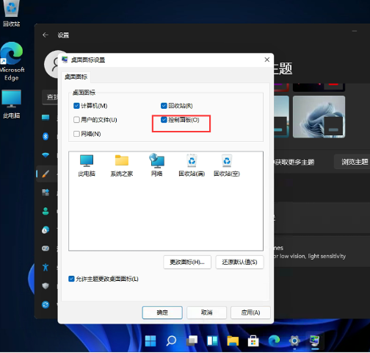This screenshot has height=353, width=370.
Task: Open Accounts category in Settings sidebar
Action: (x=46, y=211)
